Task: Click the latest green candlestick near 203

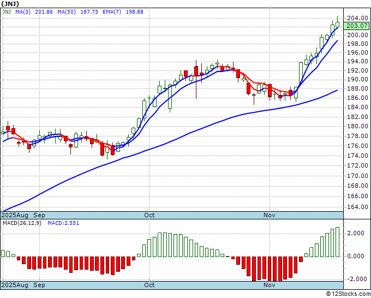Action: click(337, 25)
